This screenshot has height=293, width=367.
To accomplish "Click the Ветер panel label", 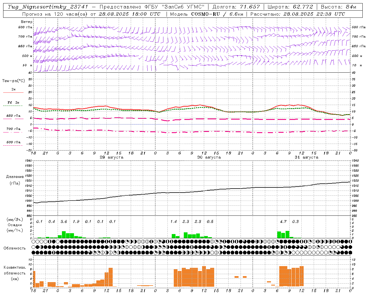I will point(27,22).
